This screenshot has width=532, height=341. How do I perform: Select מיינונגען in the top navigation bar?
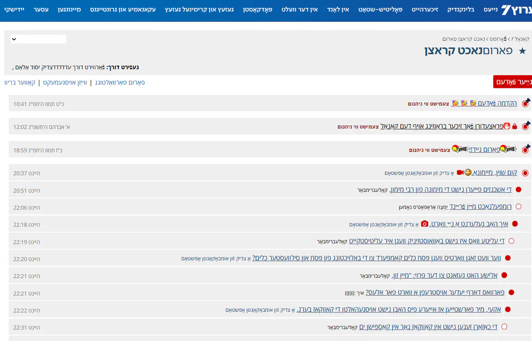click(69, 9)
